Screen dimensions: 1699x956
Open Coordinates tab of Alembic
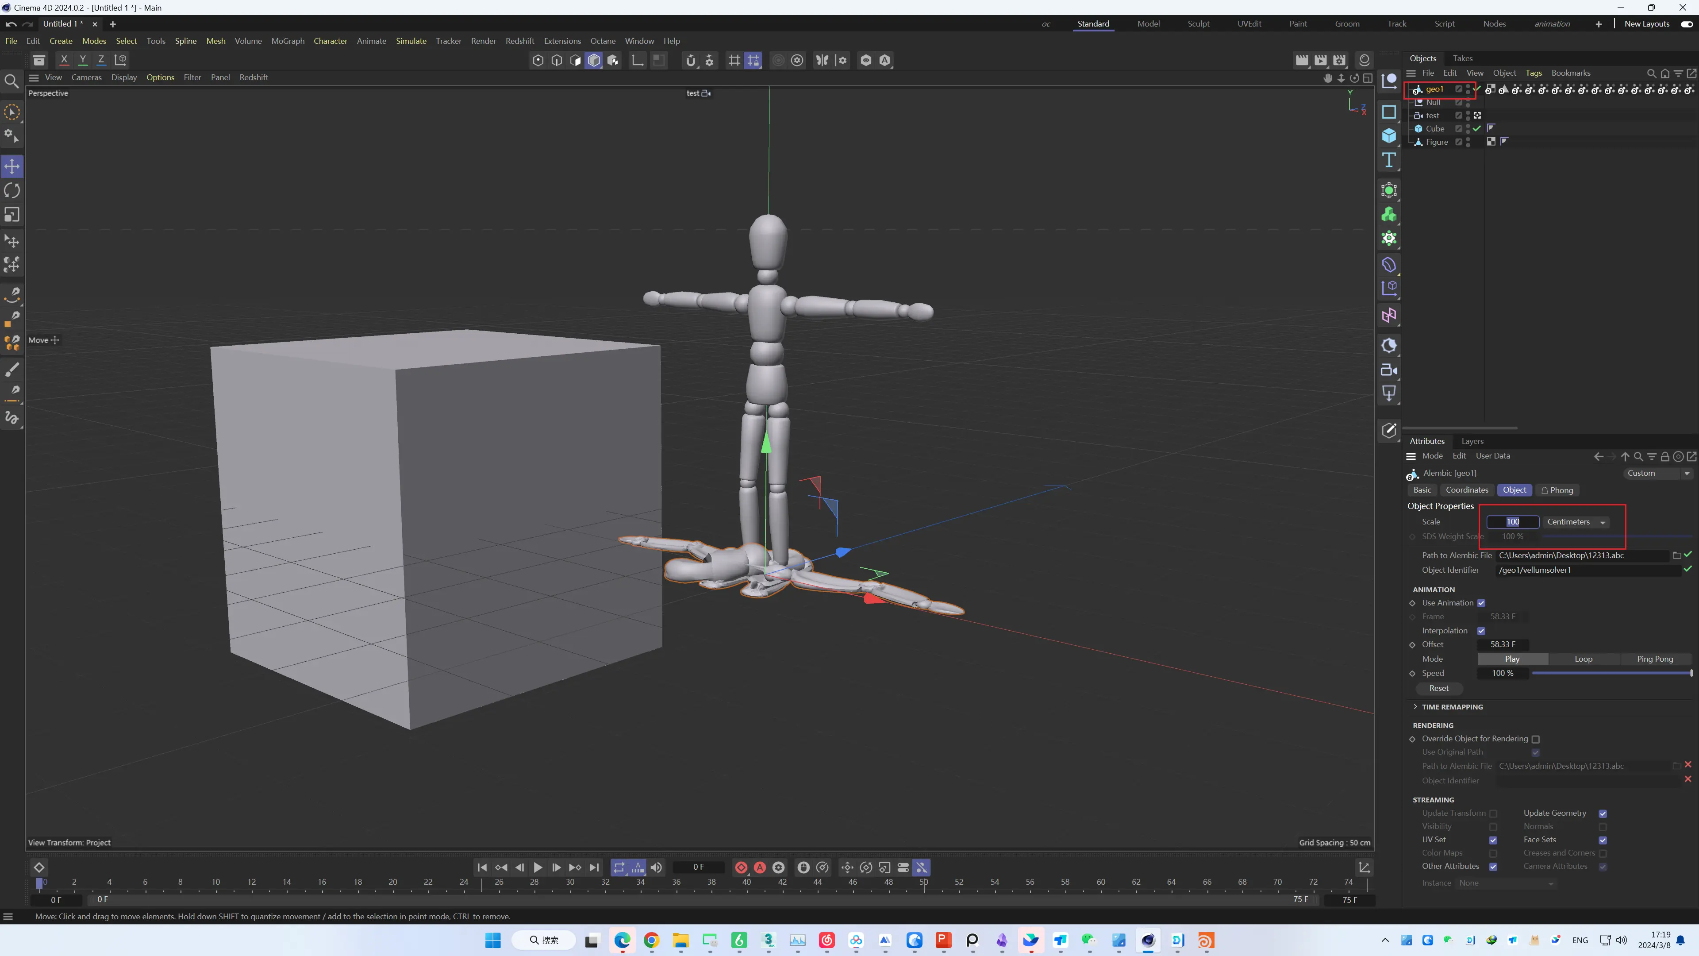(x=1467, y=490)
